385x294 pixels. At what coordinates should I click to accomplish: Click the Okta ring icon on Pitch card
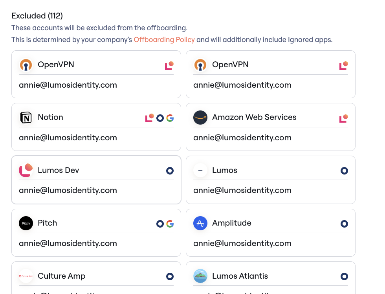(160, 224)
